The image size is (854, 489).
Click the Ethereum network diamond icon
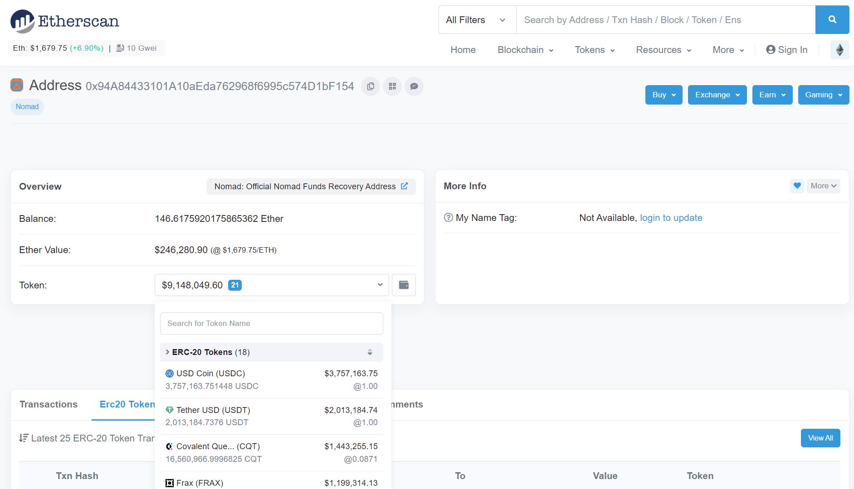coord(839,50)
